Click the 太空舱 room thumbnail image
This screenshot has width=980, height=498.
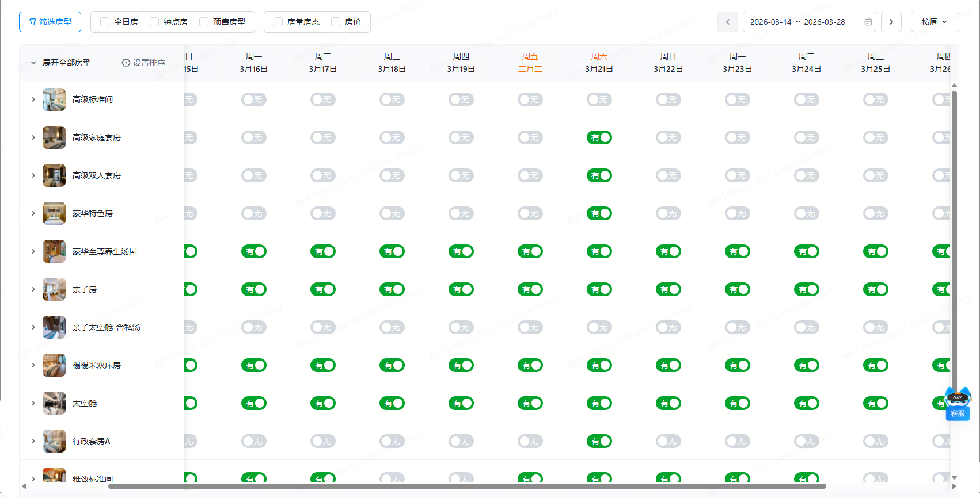tap(54, 403)
